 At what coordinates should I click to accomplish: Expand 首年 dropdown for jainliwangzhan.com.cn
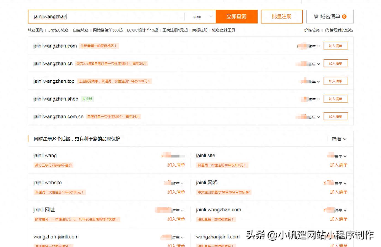coord(314,117)
